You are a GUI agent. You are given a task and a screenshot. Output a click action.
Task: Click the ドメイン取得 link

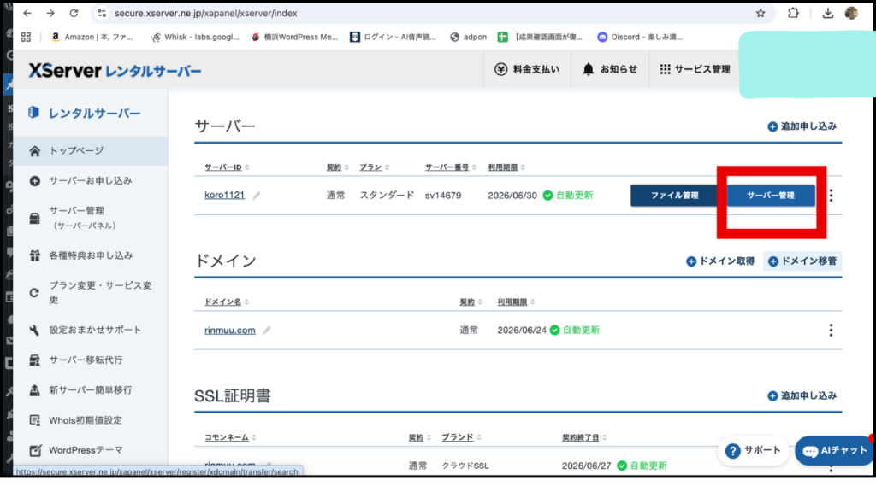720,261
